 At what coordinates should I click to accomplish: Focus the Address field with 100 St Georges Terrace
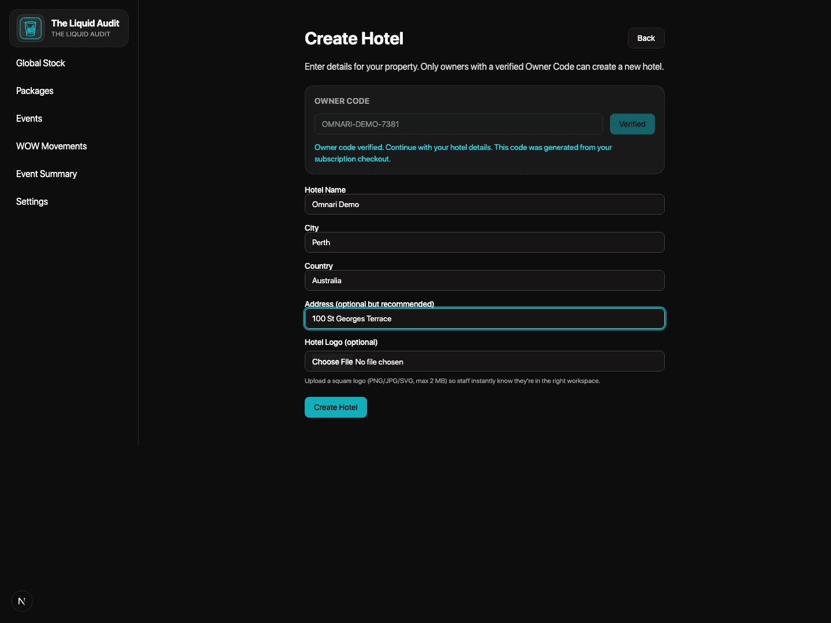click(x=484, y=318)
